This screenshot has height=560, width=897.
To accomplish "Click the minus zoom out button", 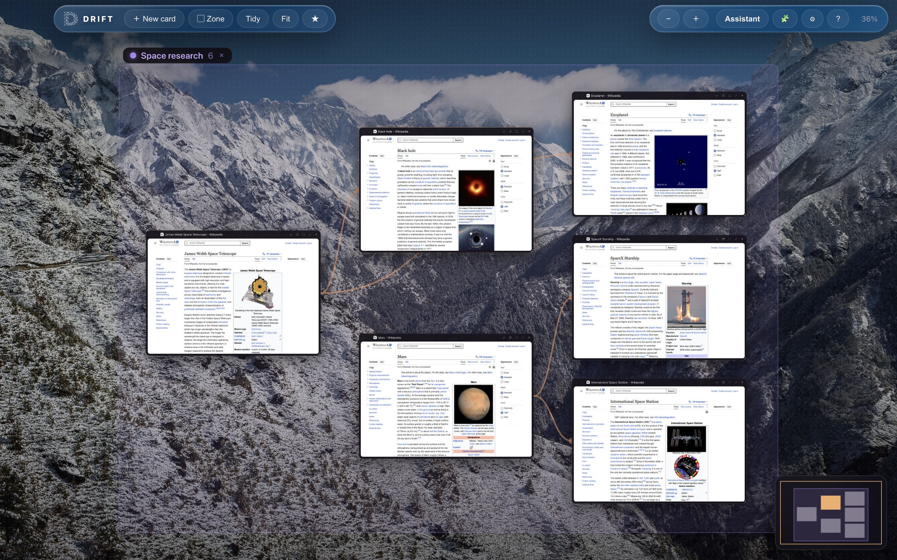I will pos(668,19).
